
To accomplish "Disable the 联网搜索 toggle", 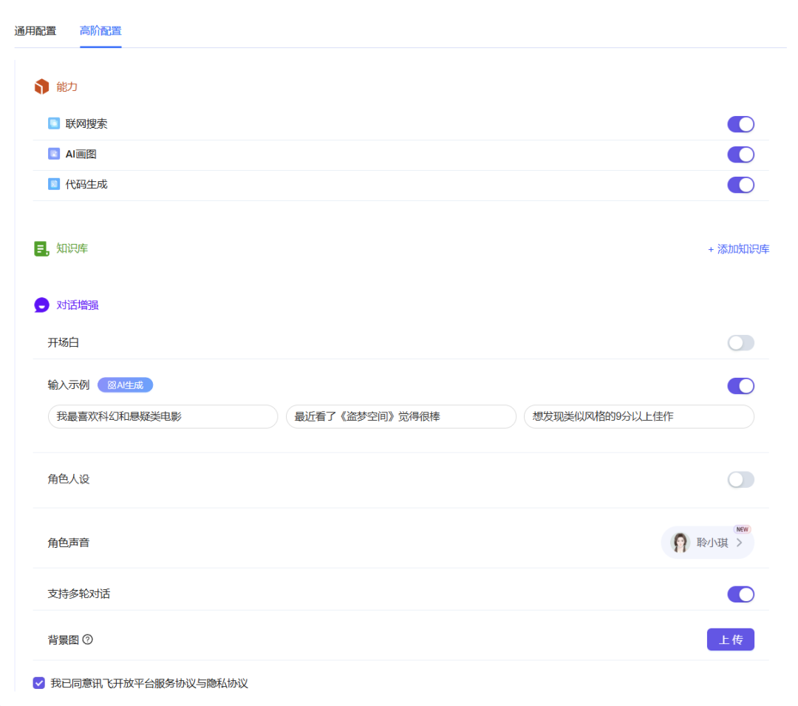I will pyautogui.click(x=740, y=124).
